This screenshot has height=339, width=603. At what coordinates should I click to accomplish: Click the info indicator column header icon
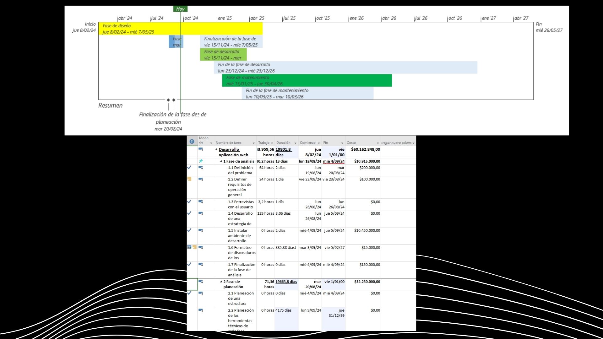click(192, 141)
